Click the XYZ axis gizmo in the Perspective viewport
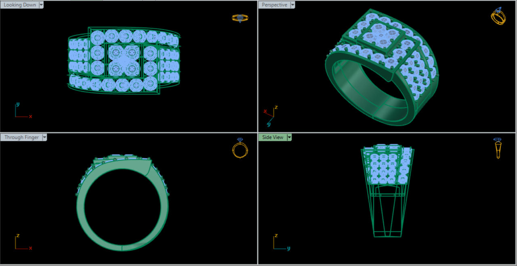Screen dimensions: 517x266 coord(271,114)
